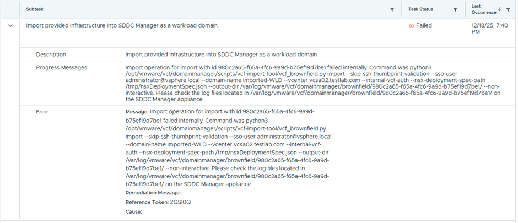Click the Progress Messages field label
Viewport: 518px width, 223px height.
pos(62,68)
